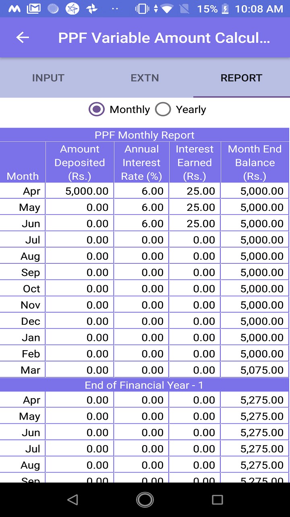Tap the End of Financial Year - 1 row
Viewport: 290px width, 517px height.
coord(145,385)
